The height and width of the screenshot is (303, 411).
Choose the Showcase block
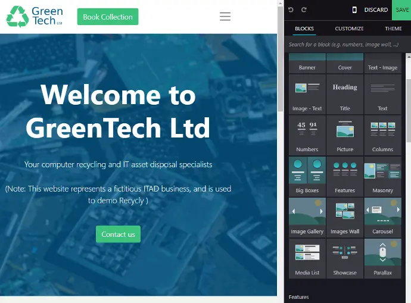click(345, 258)
